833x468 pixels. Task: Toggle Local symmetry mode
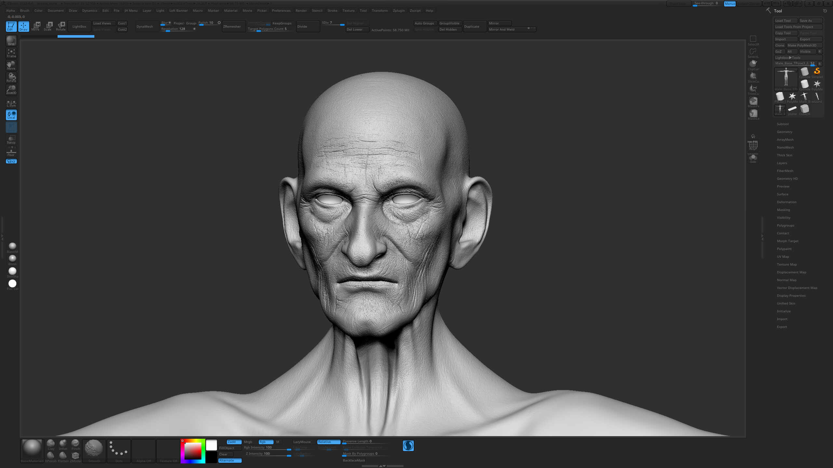coord(11,115)
